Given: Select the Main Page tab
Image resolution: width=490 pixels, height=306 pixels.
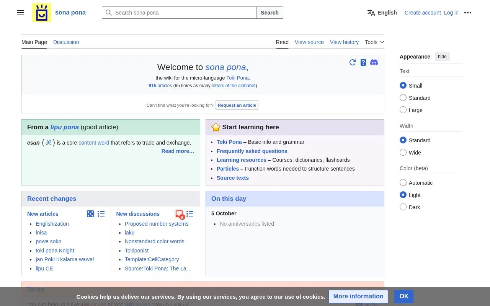Looking at the screenshot, I should [34, 42].
